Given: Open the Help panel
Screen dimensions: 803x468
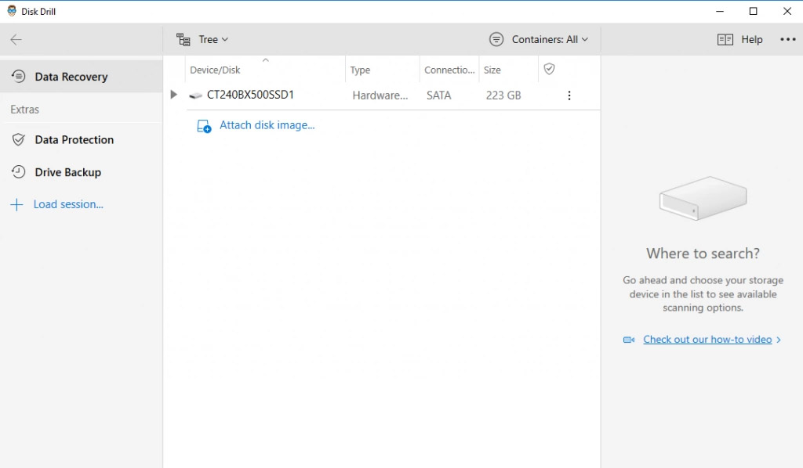Looking at the screenshot, I should (740, 39).
